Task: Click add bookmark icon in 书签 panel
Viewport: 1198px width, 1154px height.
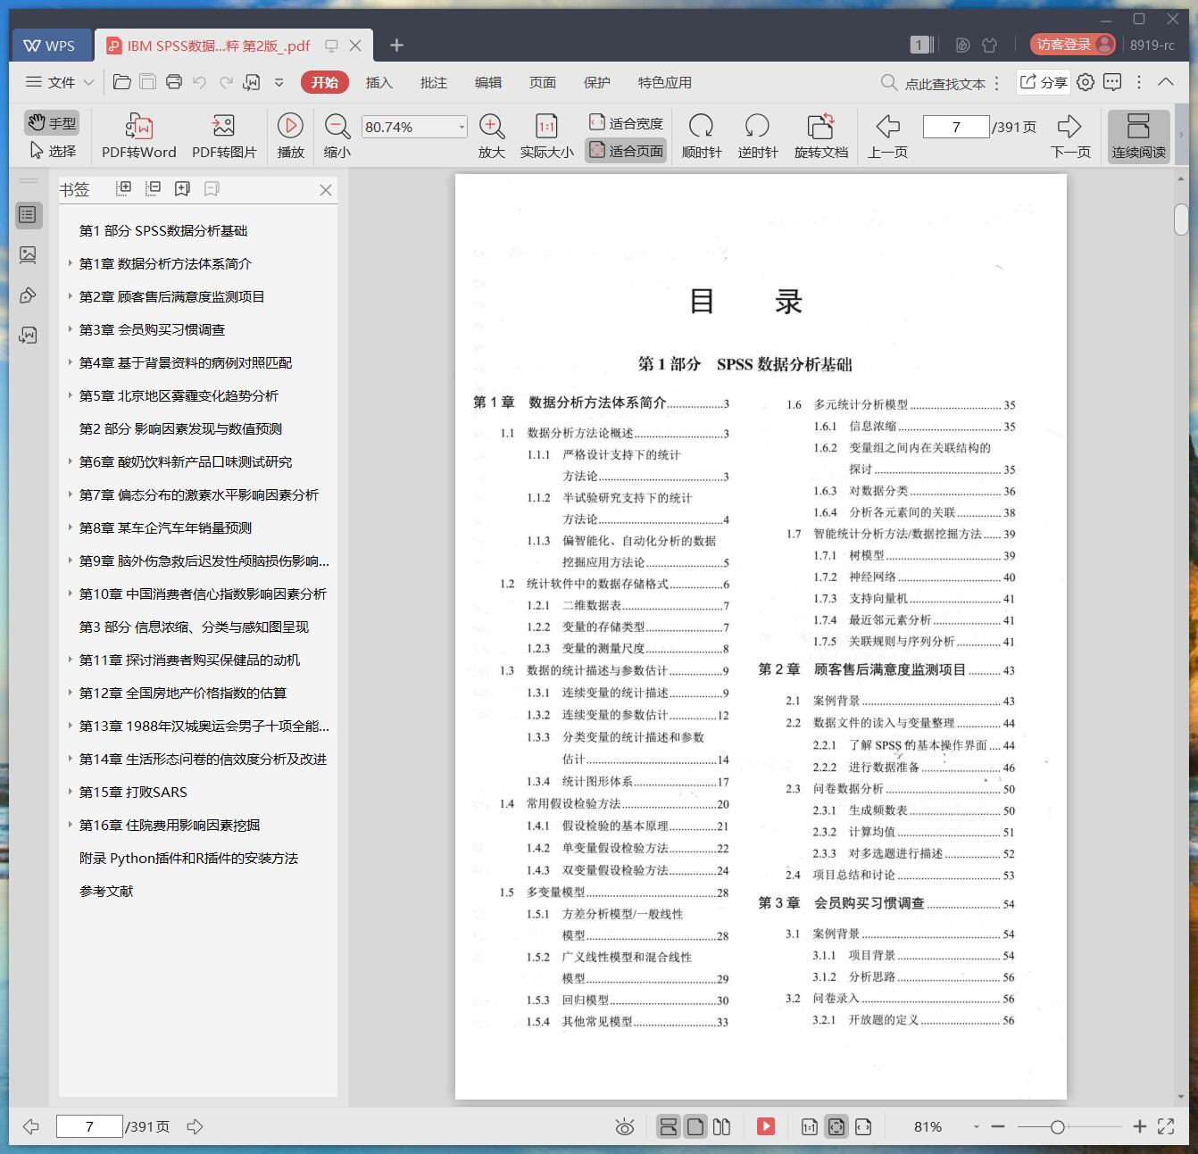Action: [x=183, y=188]
